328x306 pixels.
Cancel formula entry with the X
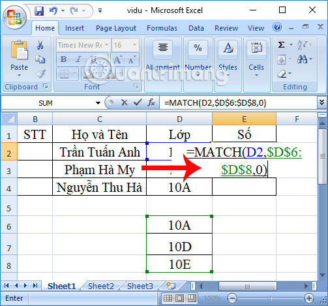[x=125, y=102]
